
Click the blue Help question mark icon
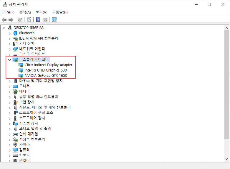[38, 19]
